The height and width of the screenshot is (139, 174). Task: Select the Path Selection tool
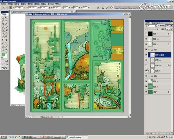point(3,40)
